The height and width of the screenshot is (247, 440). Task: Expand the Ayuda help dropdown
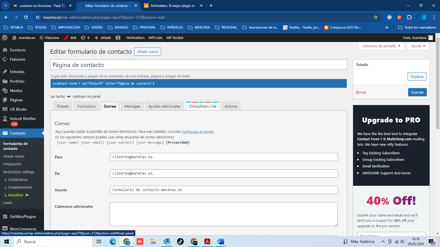pyautogui.click(x=418, y=46)
